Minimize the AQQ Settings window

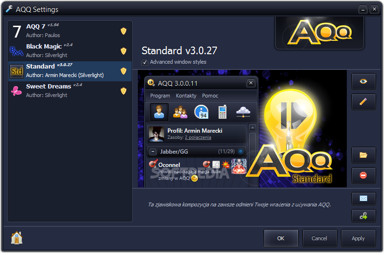363,10
